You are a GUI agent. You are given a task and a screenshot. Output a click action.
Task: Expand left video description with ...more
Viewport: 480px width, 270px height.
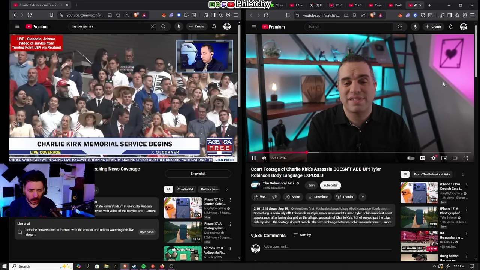150,211
